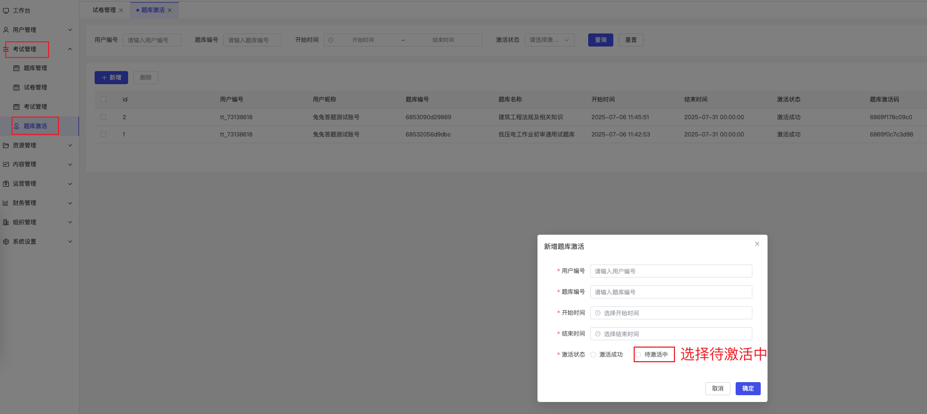Click the dialog 选择结束时间 picker field
The image size is (927, 414).
[671, 334]
